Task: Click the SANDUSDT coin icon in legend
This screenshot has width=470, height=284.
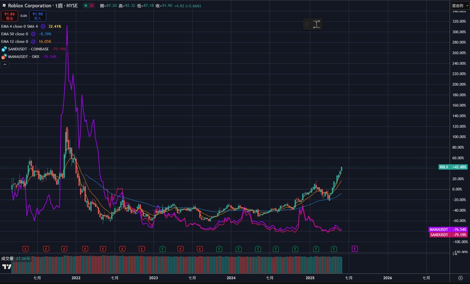Action: coord(4,49)
